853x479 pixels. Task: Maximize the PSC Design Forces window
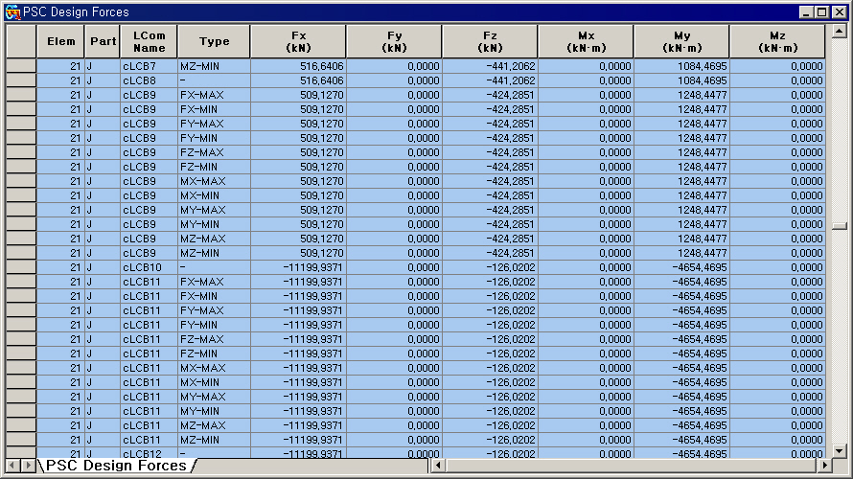point(822,11)
